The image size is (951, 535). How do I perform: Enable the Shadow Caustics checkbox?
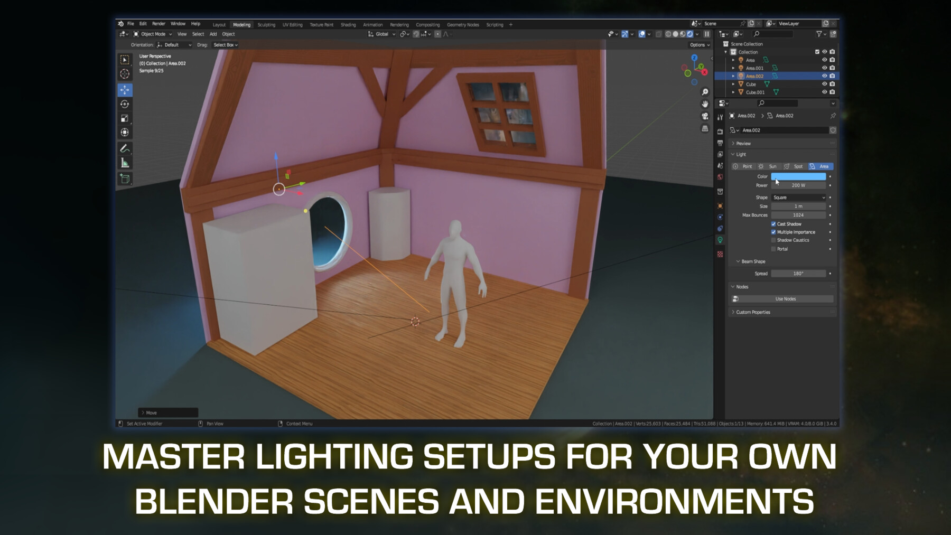coord(773,240)
